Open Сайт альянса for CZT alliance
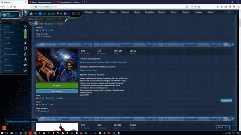The height and width of the screenshot is (135, 241). (x=57, y=91)
